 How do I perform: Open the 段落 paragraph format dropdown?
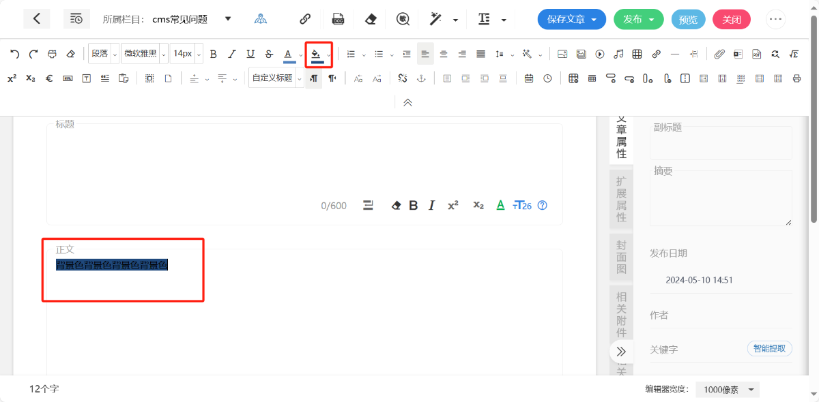coord(104,54)
